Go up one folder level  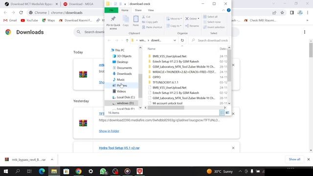pyautogui.click(x=127, y=40)
